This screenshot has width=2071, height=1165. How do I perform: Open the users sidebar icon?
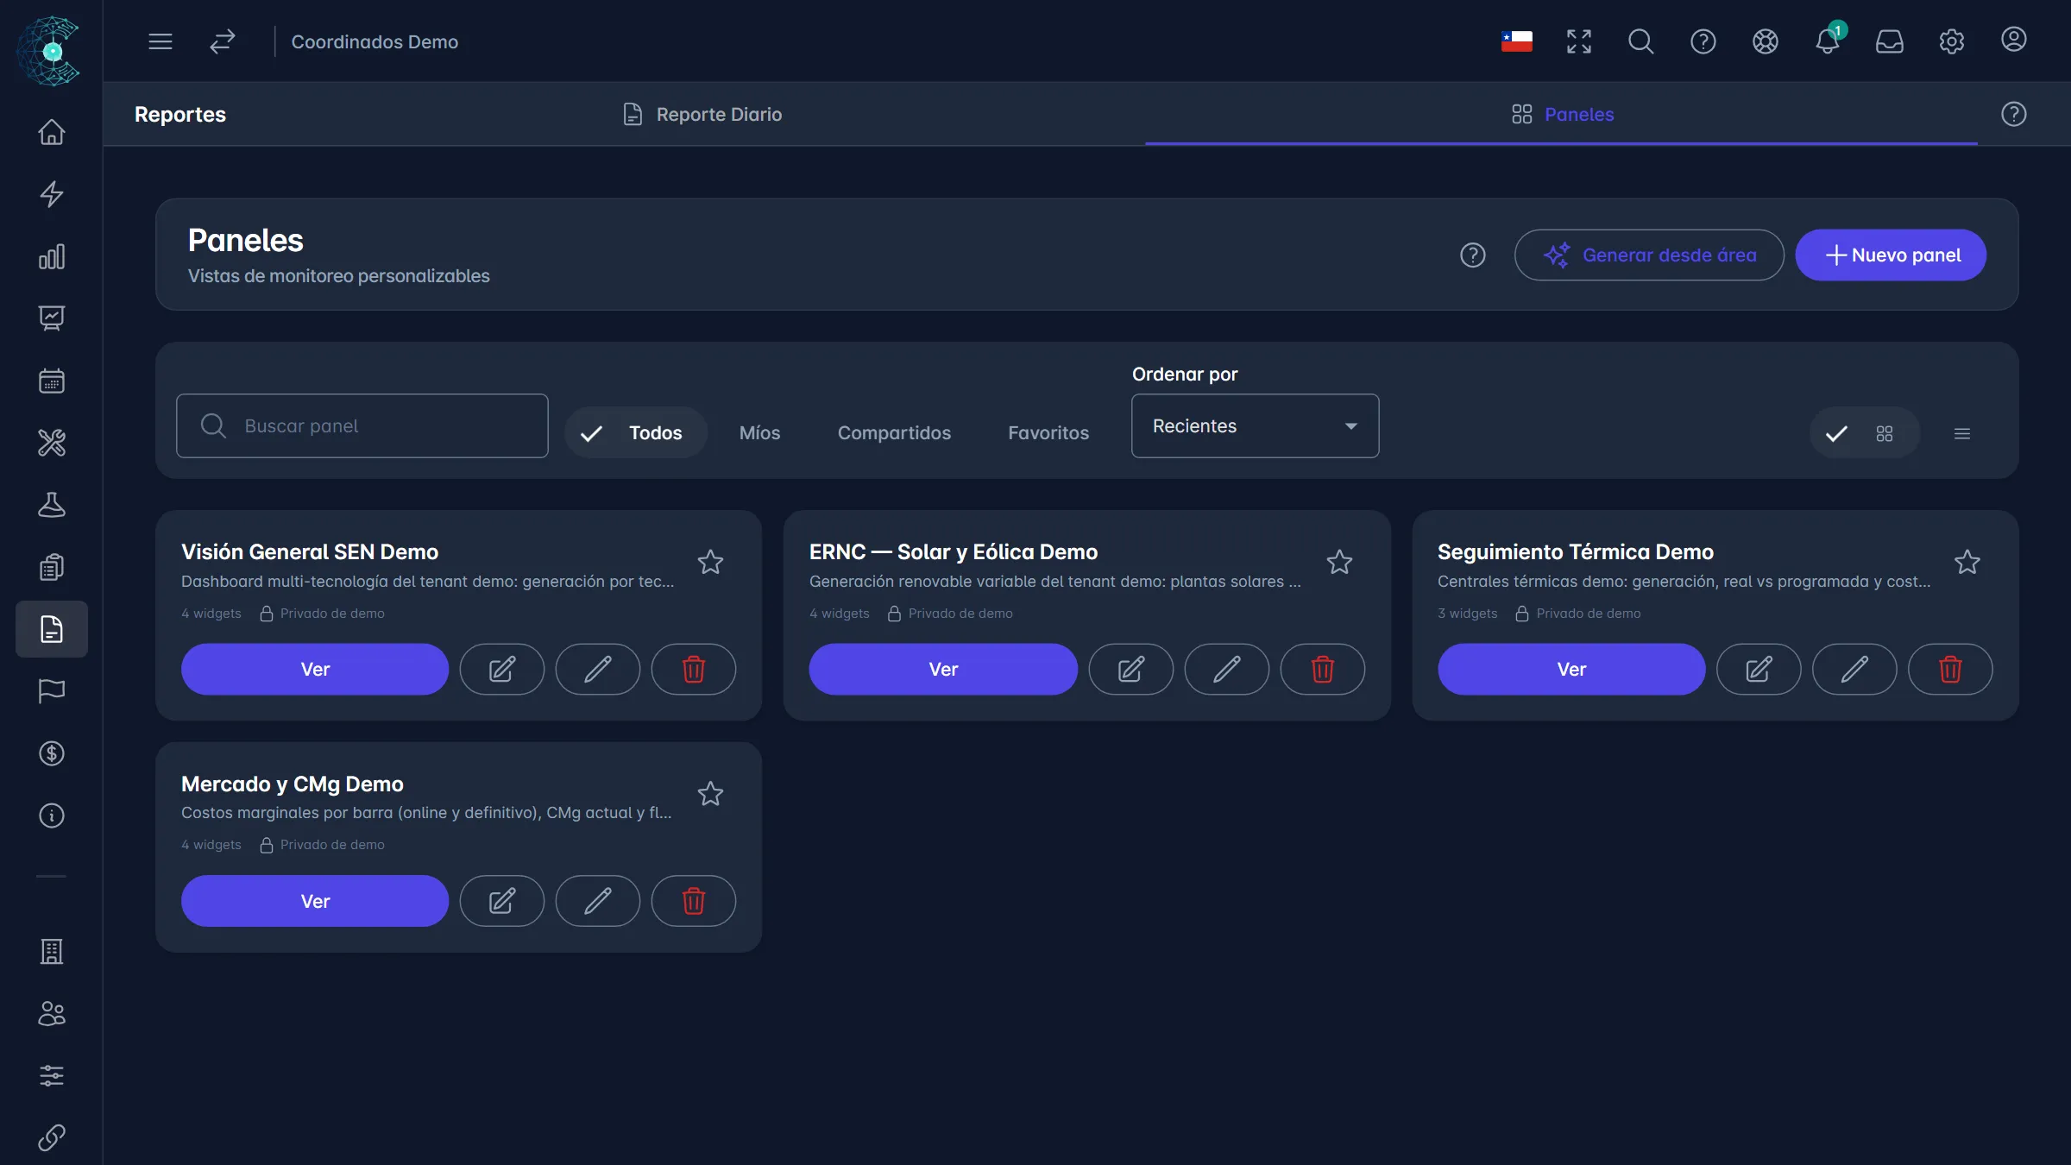[52, 1014]
